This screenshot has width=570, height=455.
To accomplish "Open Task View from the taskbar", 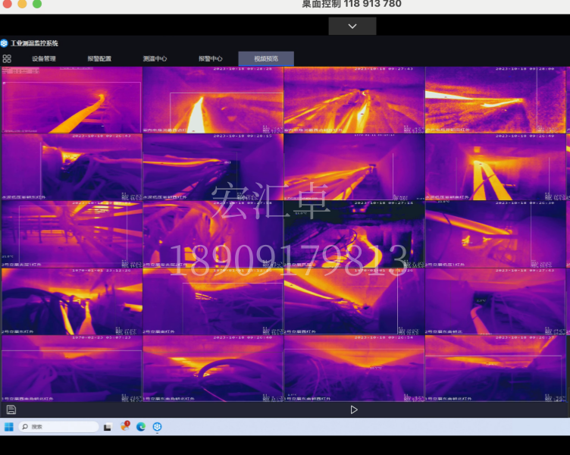I will click(x=107, y=427).
